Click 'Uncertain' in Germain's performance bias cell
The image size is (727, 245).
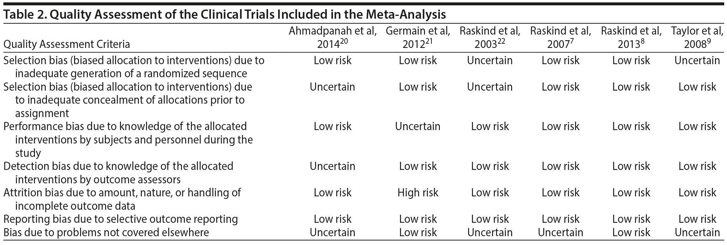tap(418, 127)
